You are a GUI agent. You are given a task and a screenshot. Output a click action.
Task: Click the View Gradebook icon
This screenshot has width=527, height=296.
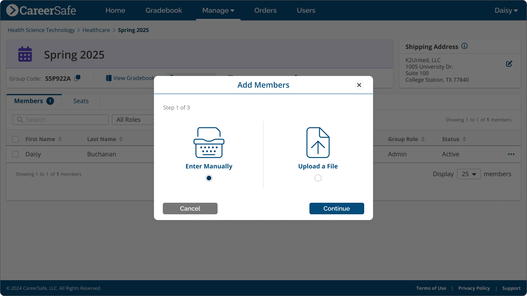coord(108,78)
